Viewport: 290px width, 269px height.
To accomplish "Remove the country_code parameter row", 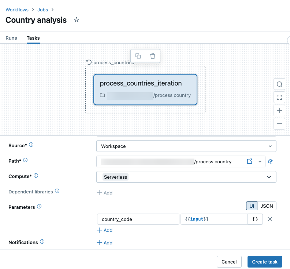I will pyautogui.click(x=270, y=219).
